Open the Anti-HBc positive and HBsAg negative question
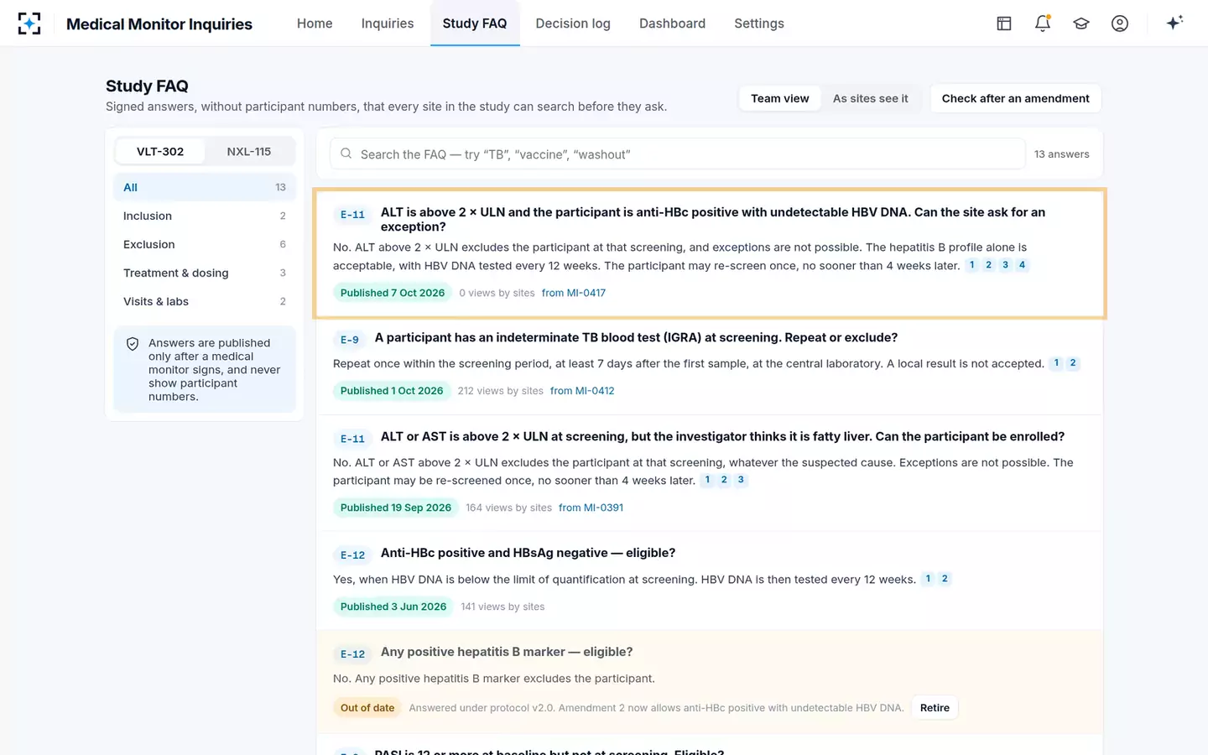 (528, 553)
